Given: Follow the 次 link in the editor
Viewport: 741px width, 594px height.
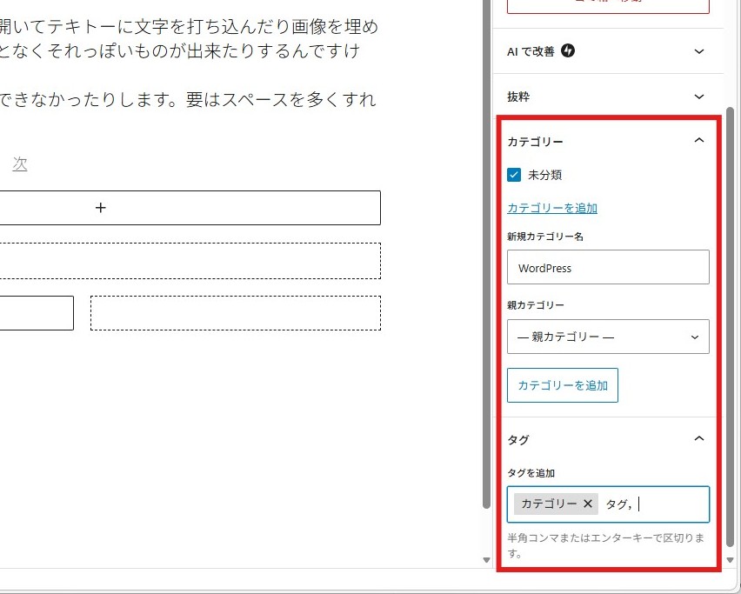Looking at the screenshot, I should 19,164.
